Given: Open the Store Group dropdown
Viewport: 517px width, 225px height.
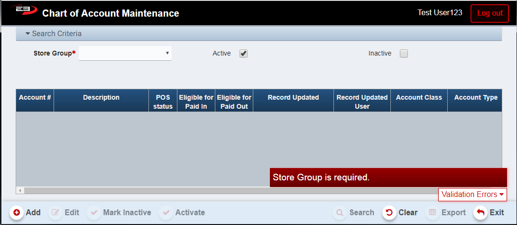Looking at the screenshot, I should [x=125, y=53].
